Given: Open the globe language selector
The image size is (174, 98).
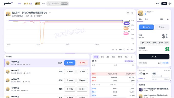Looking at the screenshot, I should click(170, 4).
